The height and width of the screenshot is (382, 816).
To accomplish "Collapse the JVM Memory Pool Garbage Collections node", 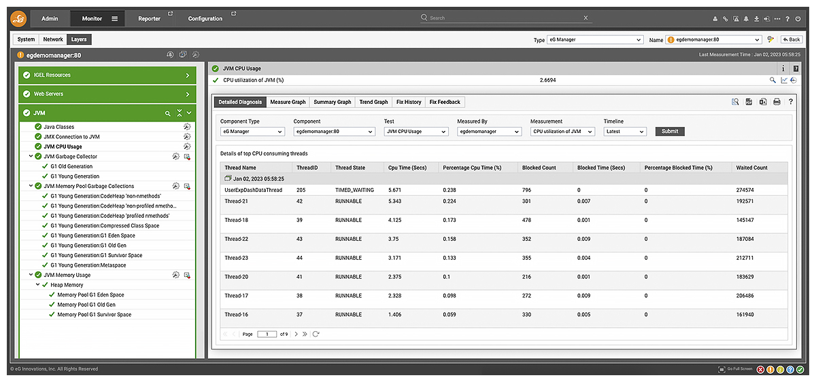I will (30, 186).
